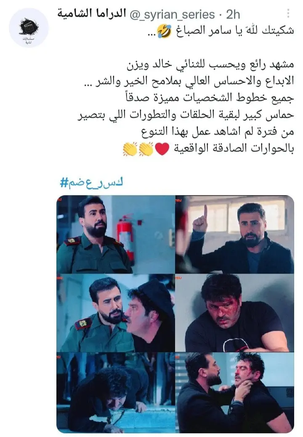
Task: Click the line about حماس كبير لبقية الحلقات
Action: coord(186,115)
